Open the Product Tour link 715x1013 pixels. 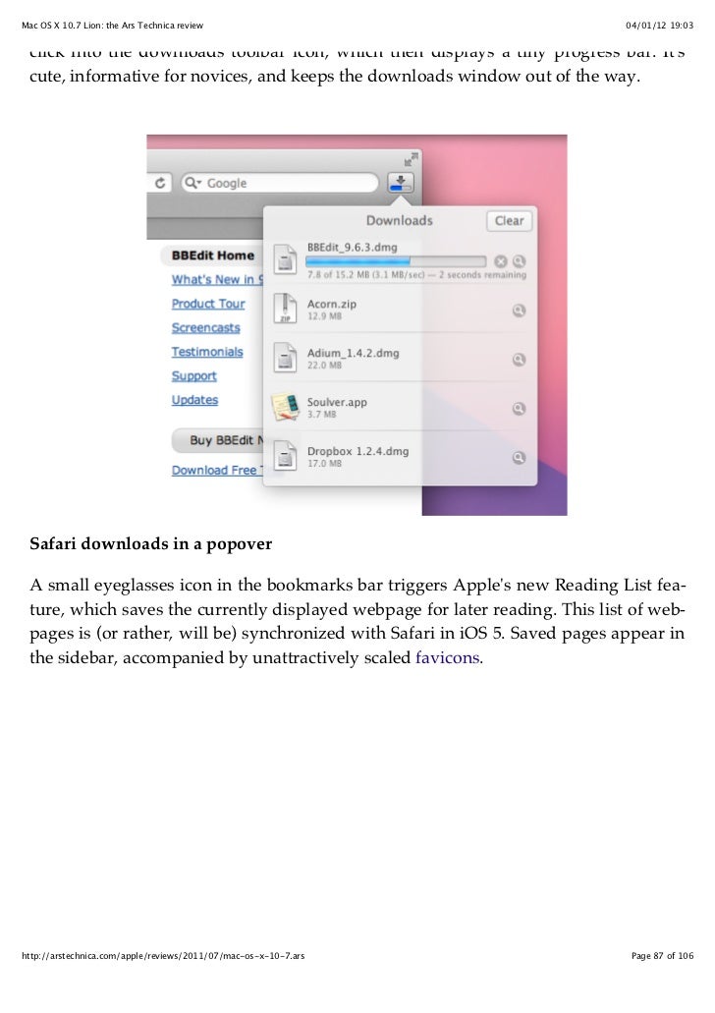pyautogui.click(x=208, y=304)
